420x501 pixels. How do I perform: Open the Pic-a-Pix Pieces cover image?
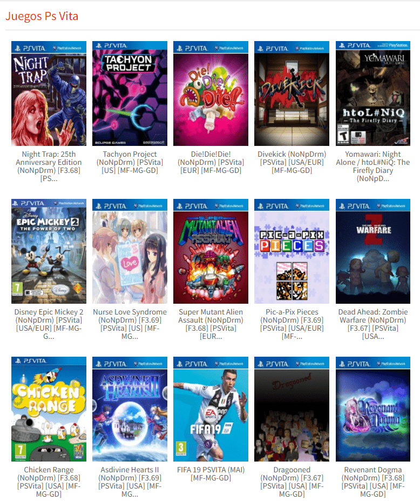coord(292,251)
